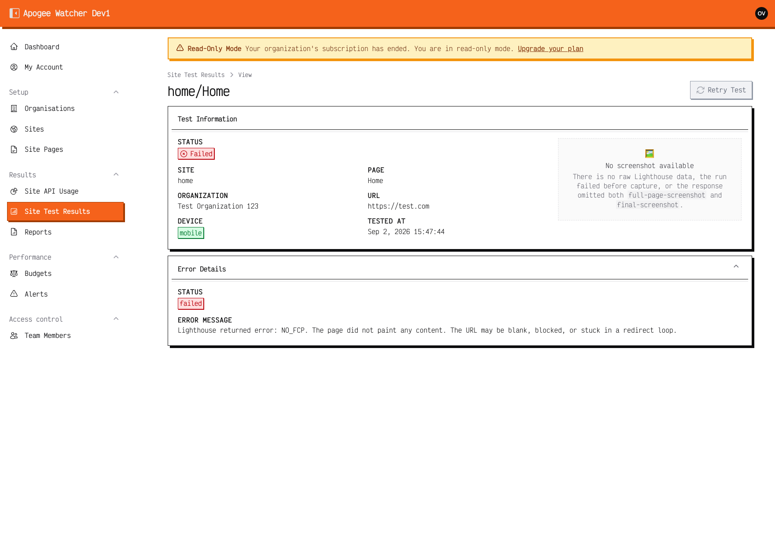
Task: Click the Site Test Results breadcrumb
Action: 196,75
